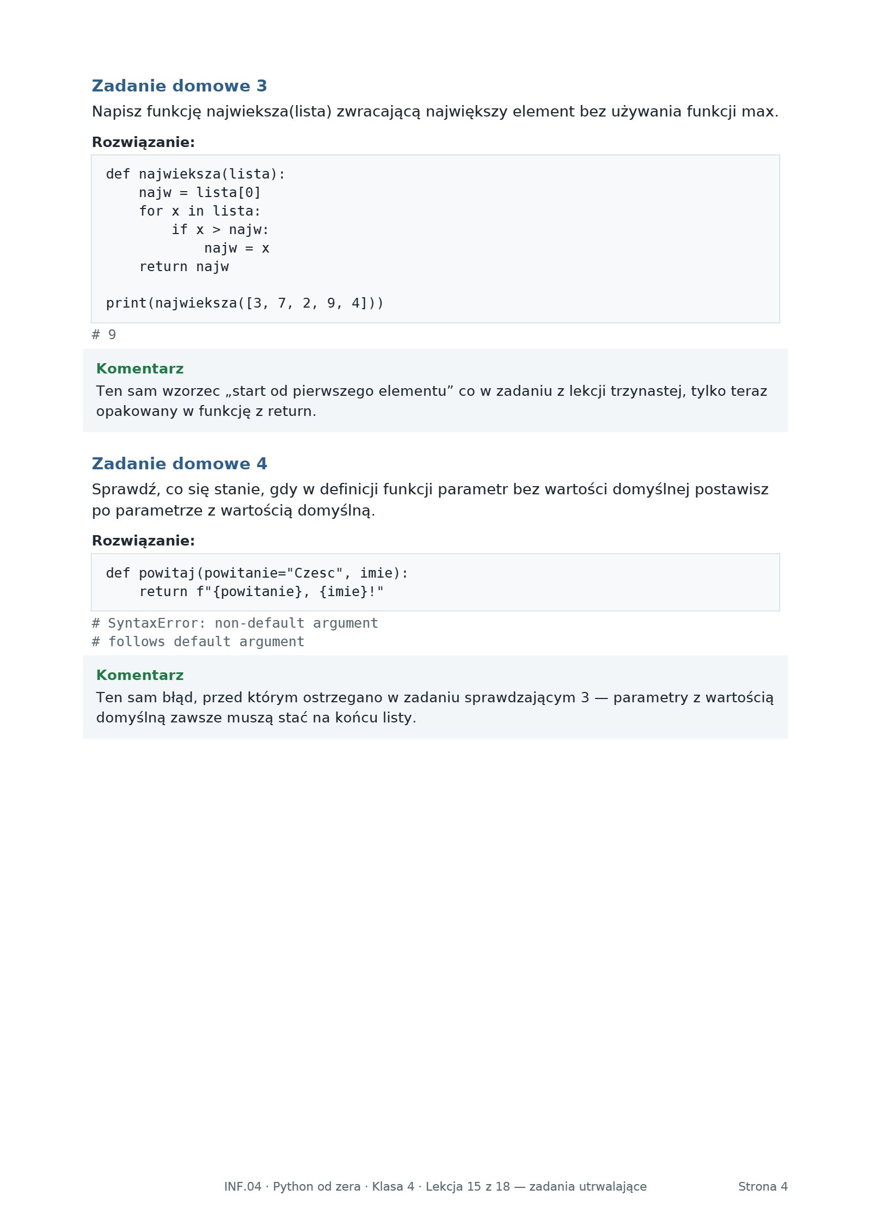Click the follows default argument line
This screenshot has width=871, height=1232.
tap(198, 642)
